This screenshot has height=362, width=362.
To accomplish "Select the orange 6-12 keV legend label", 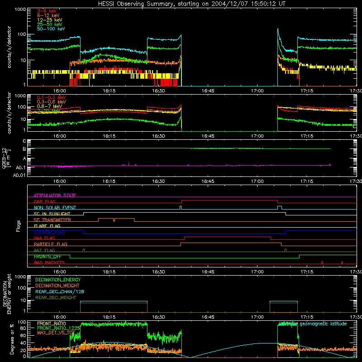I will pyautogui.click(x=48, y=15).
